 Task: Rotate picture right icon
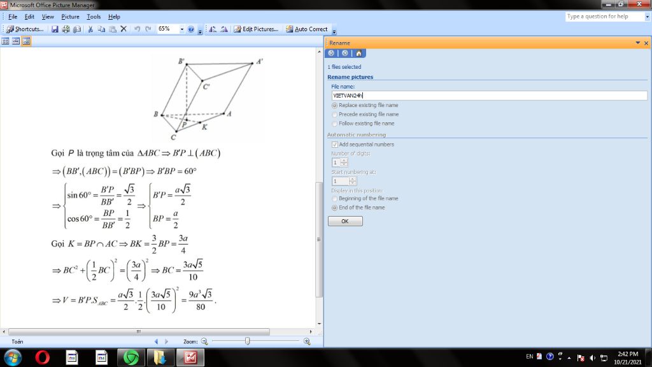224,29
